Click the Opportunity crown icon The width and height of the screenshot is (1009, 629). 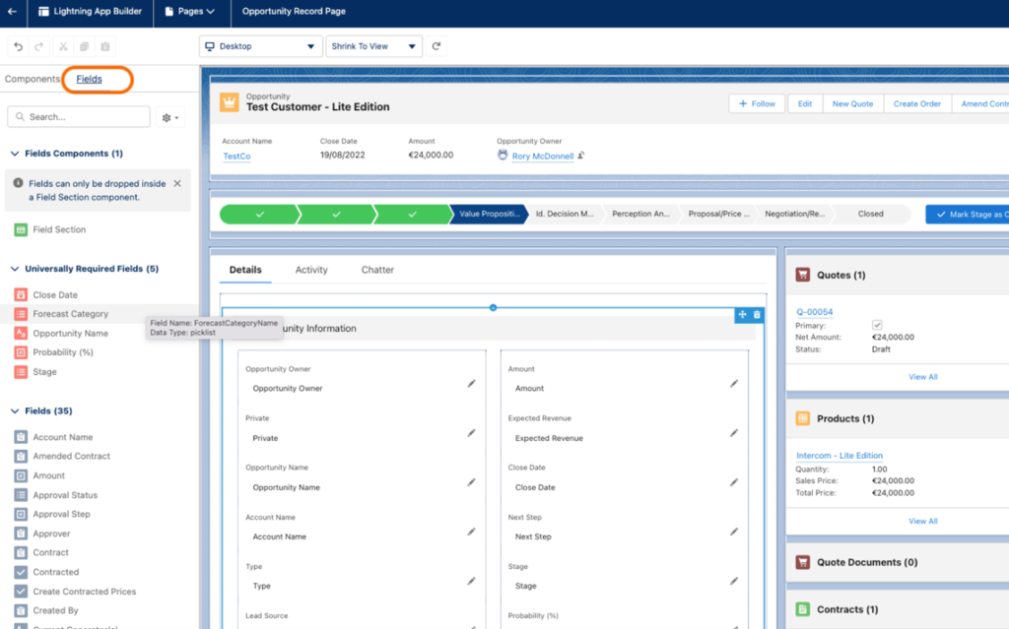point(229,102)
